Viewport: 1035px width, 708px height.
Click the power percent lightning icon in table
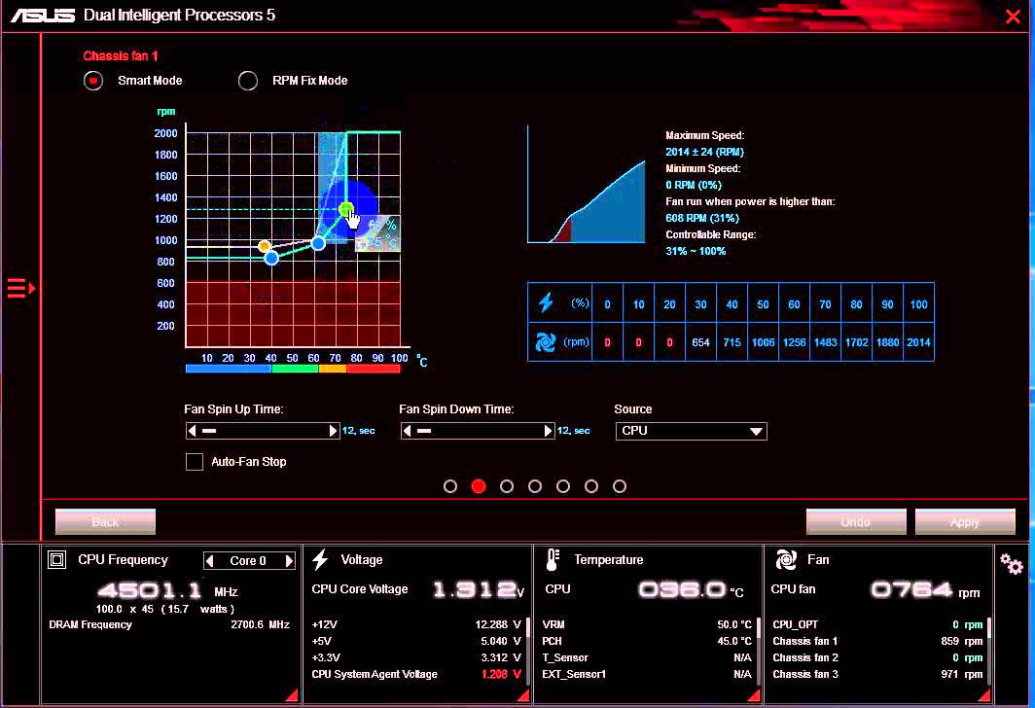pyautogui.click(x=546, y=302)
